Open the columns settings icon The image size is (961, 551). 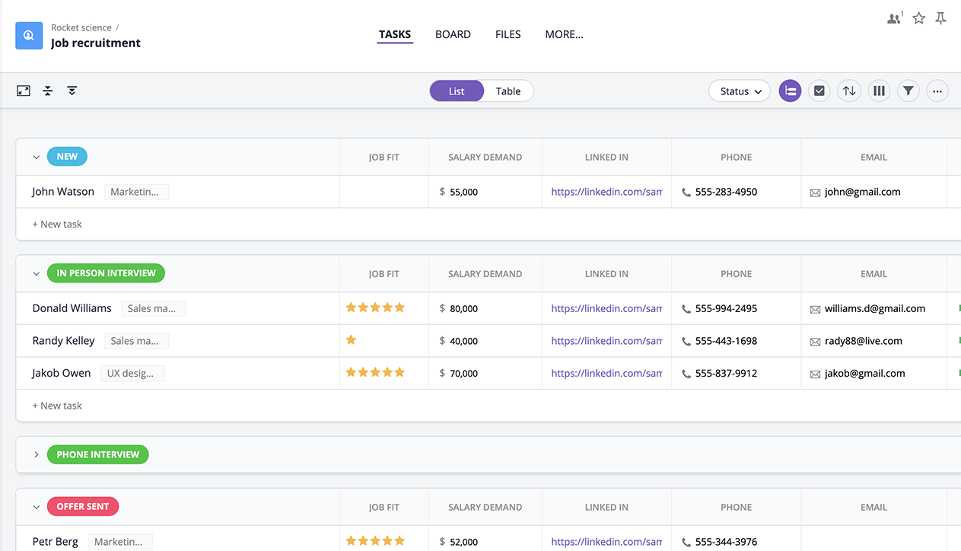[879, 91]
